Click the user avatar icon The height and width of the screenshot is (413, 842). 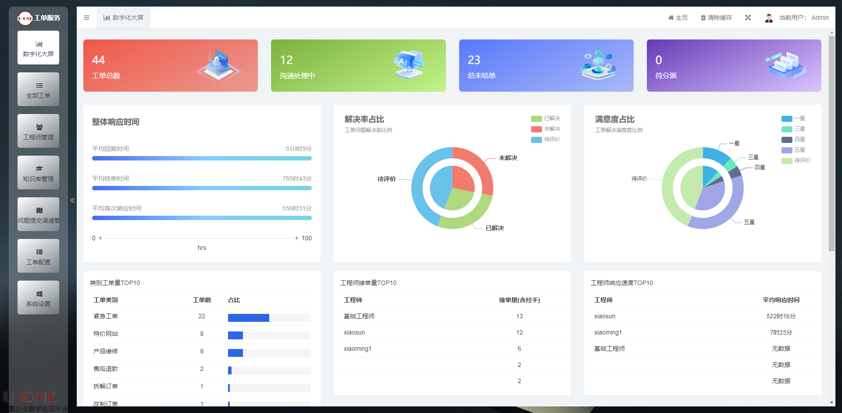pos(769,18)
